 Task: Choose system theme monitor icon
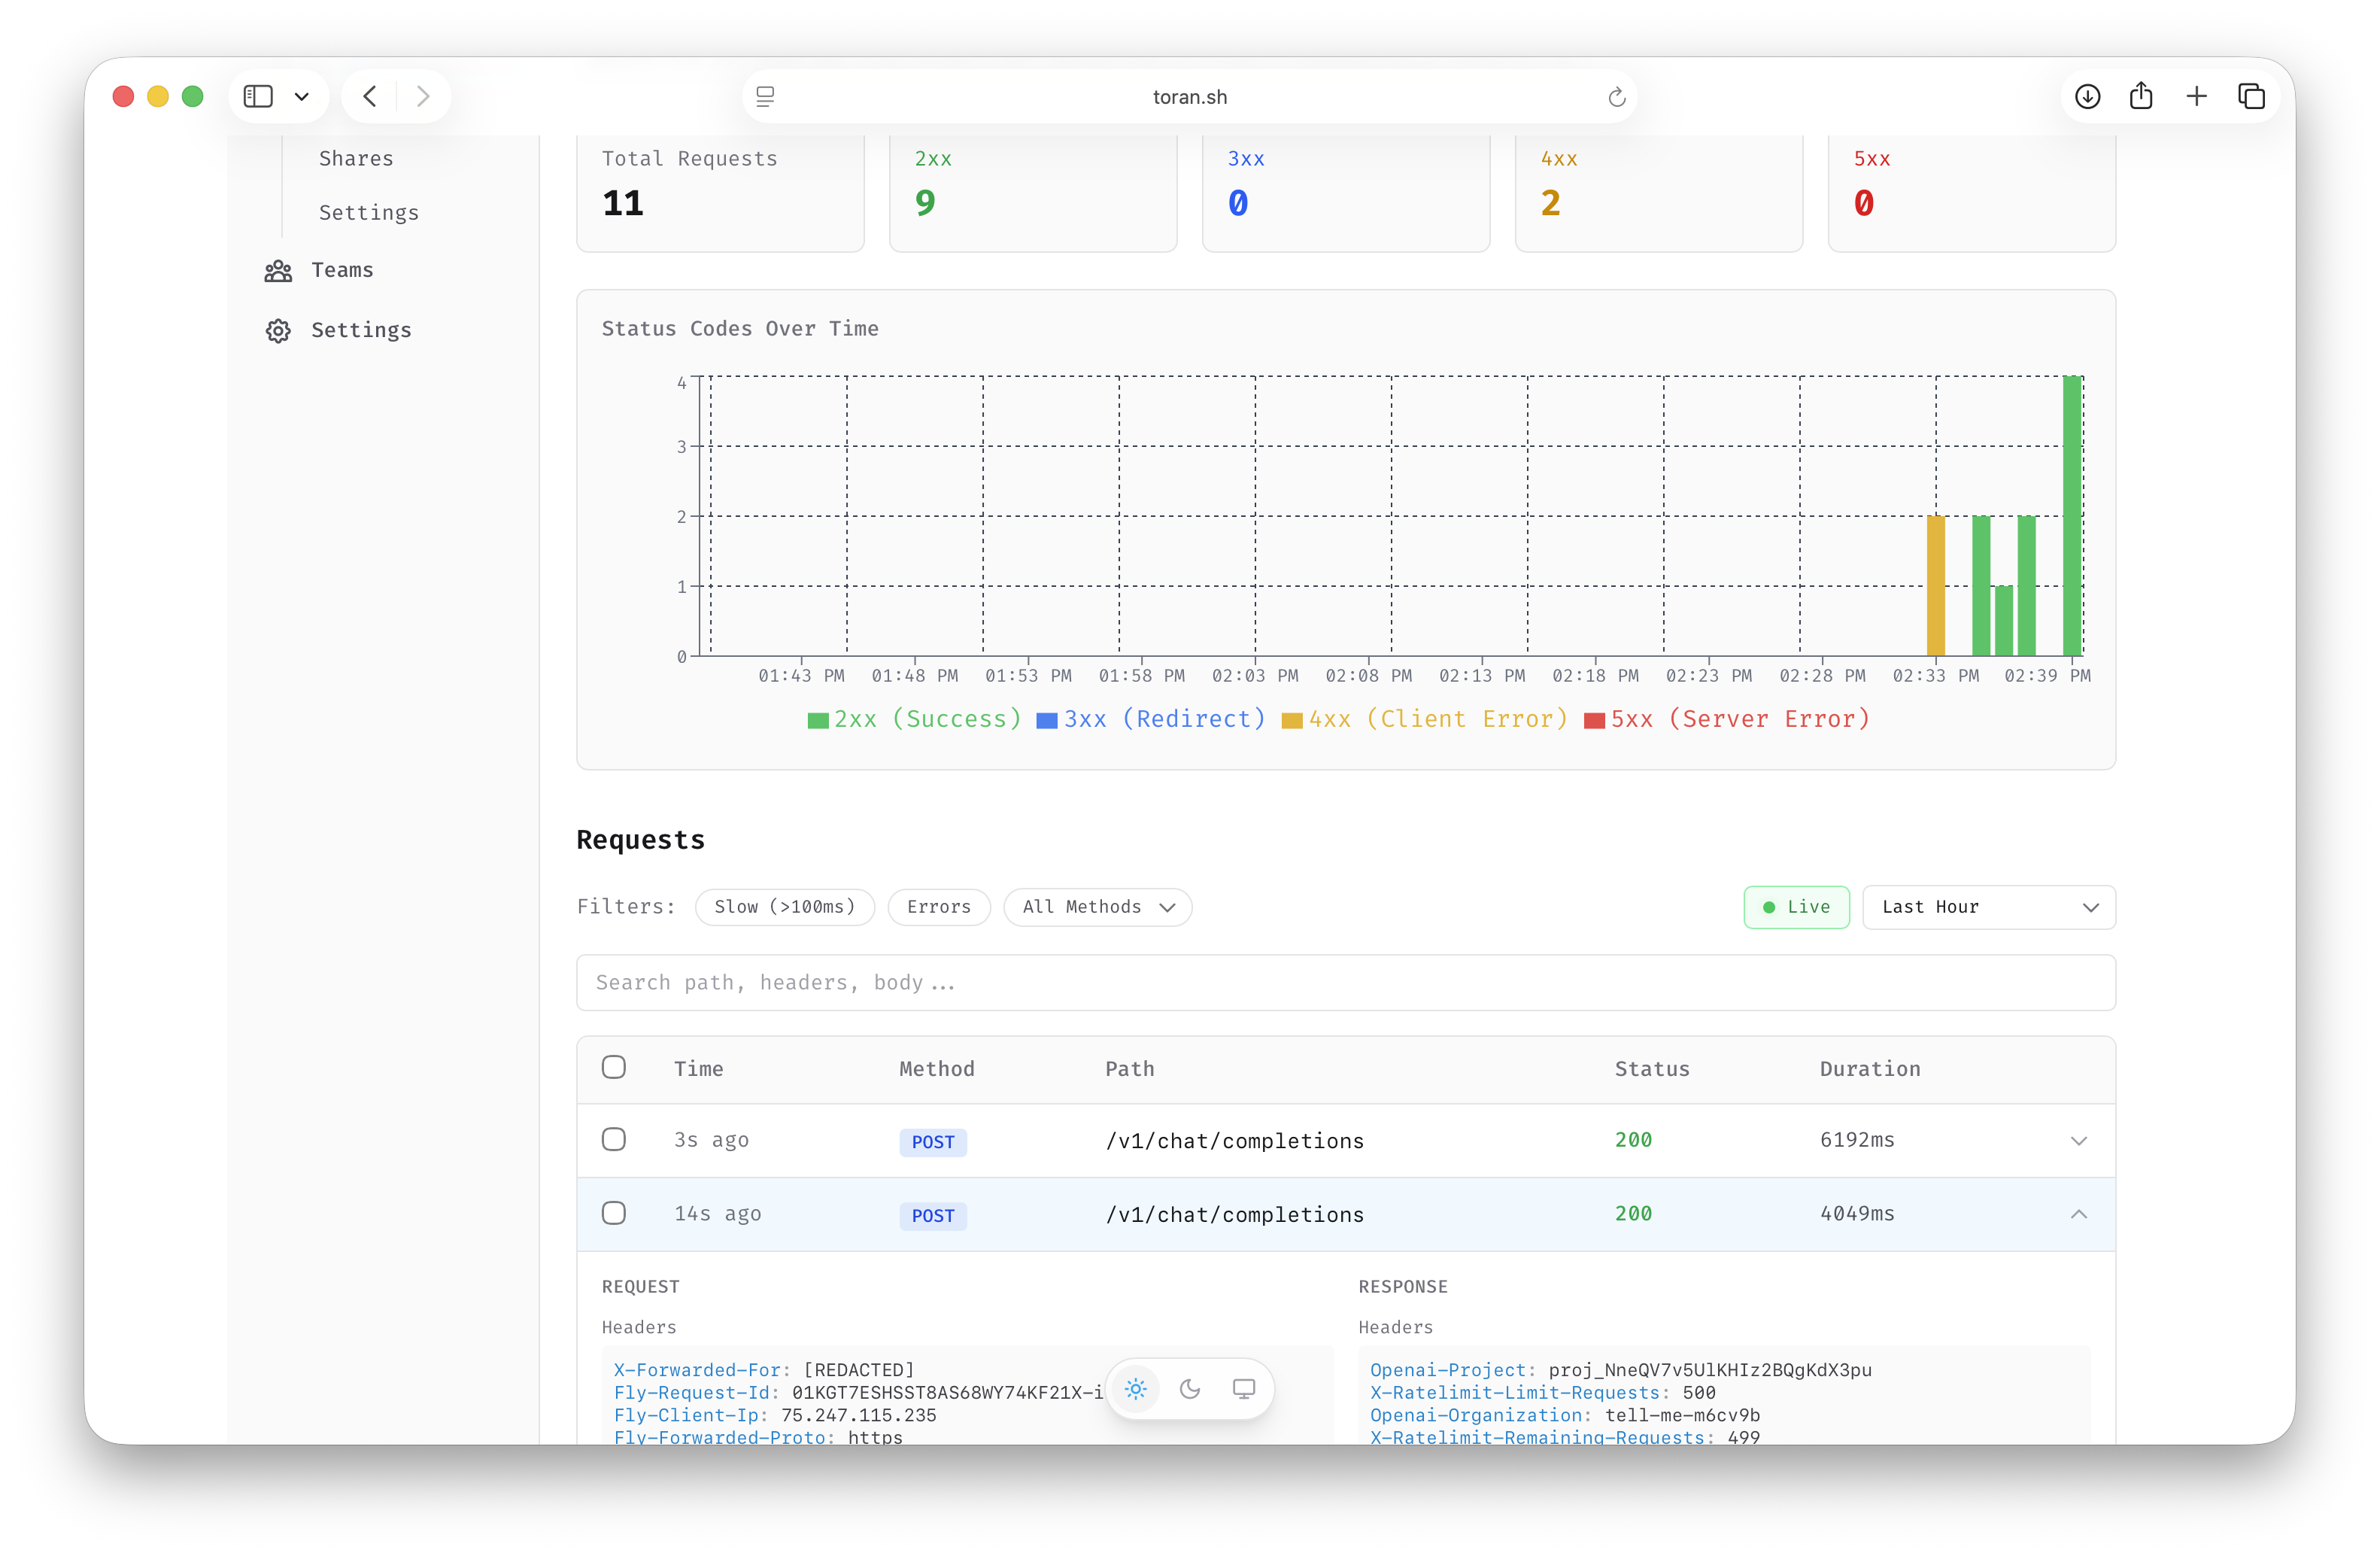click(x=1243, y=1388)
